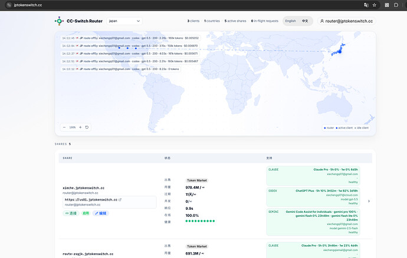Open the CLAUDE card in the route-zsgjk row
Image resolution: width=407 pixels, height=258 pixels.
point(313,250)
